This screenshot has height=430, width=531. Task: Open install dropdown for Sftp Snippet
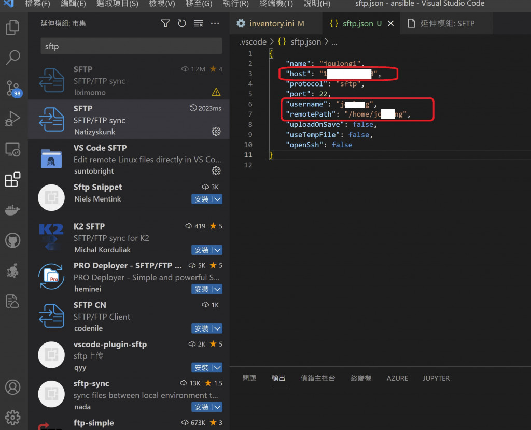click(217, 199)
